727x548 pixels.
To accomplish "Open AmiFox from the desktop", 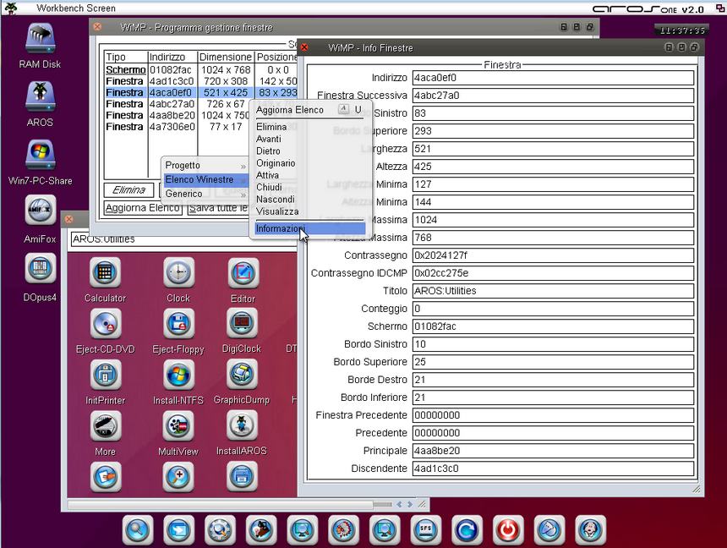I will click(x=40, y=211).
